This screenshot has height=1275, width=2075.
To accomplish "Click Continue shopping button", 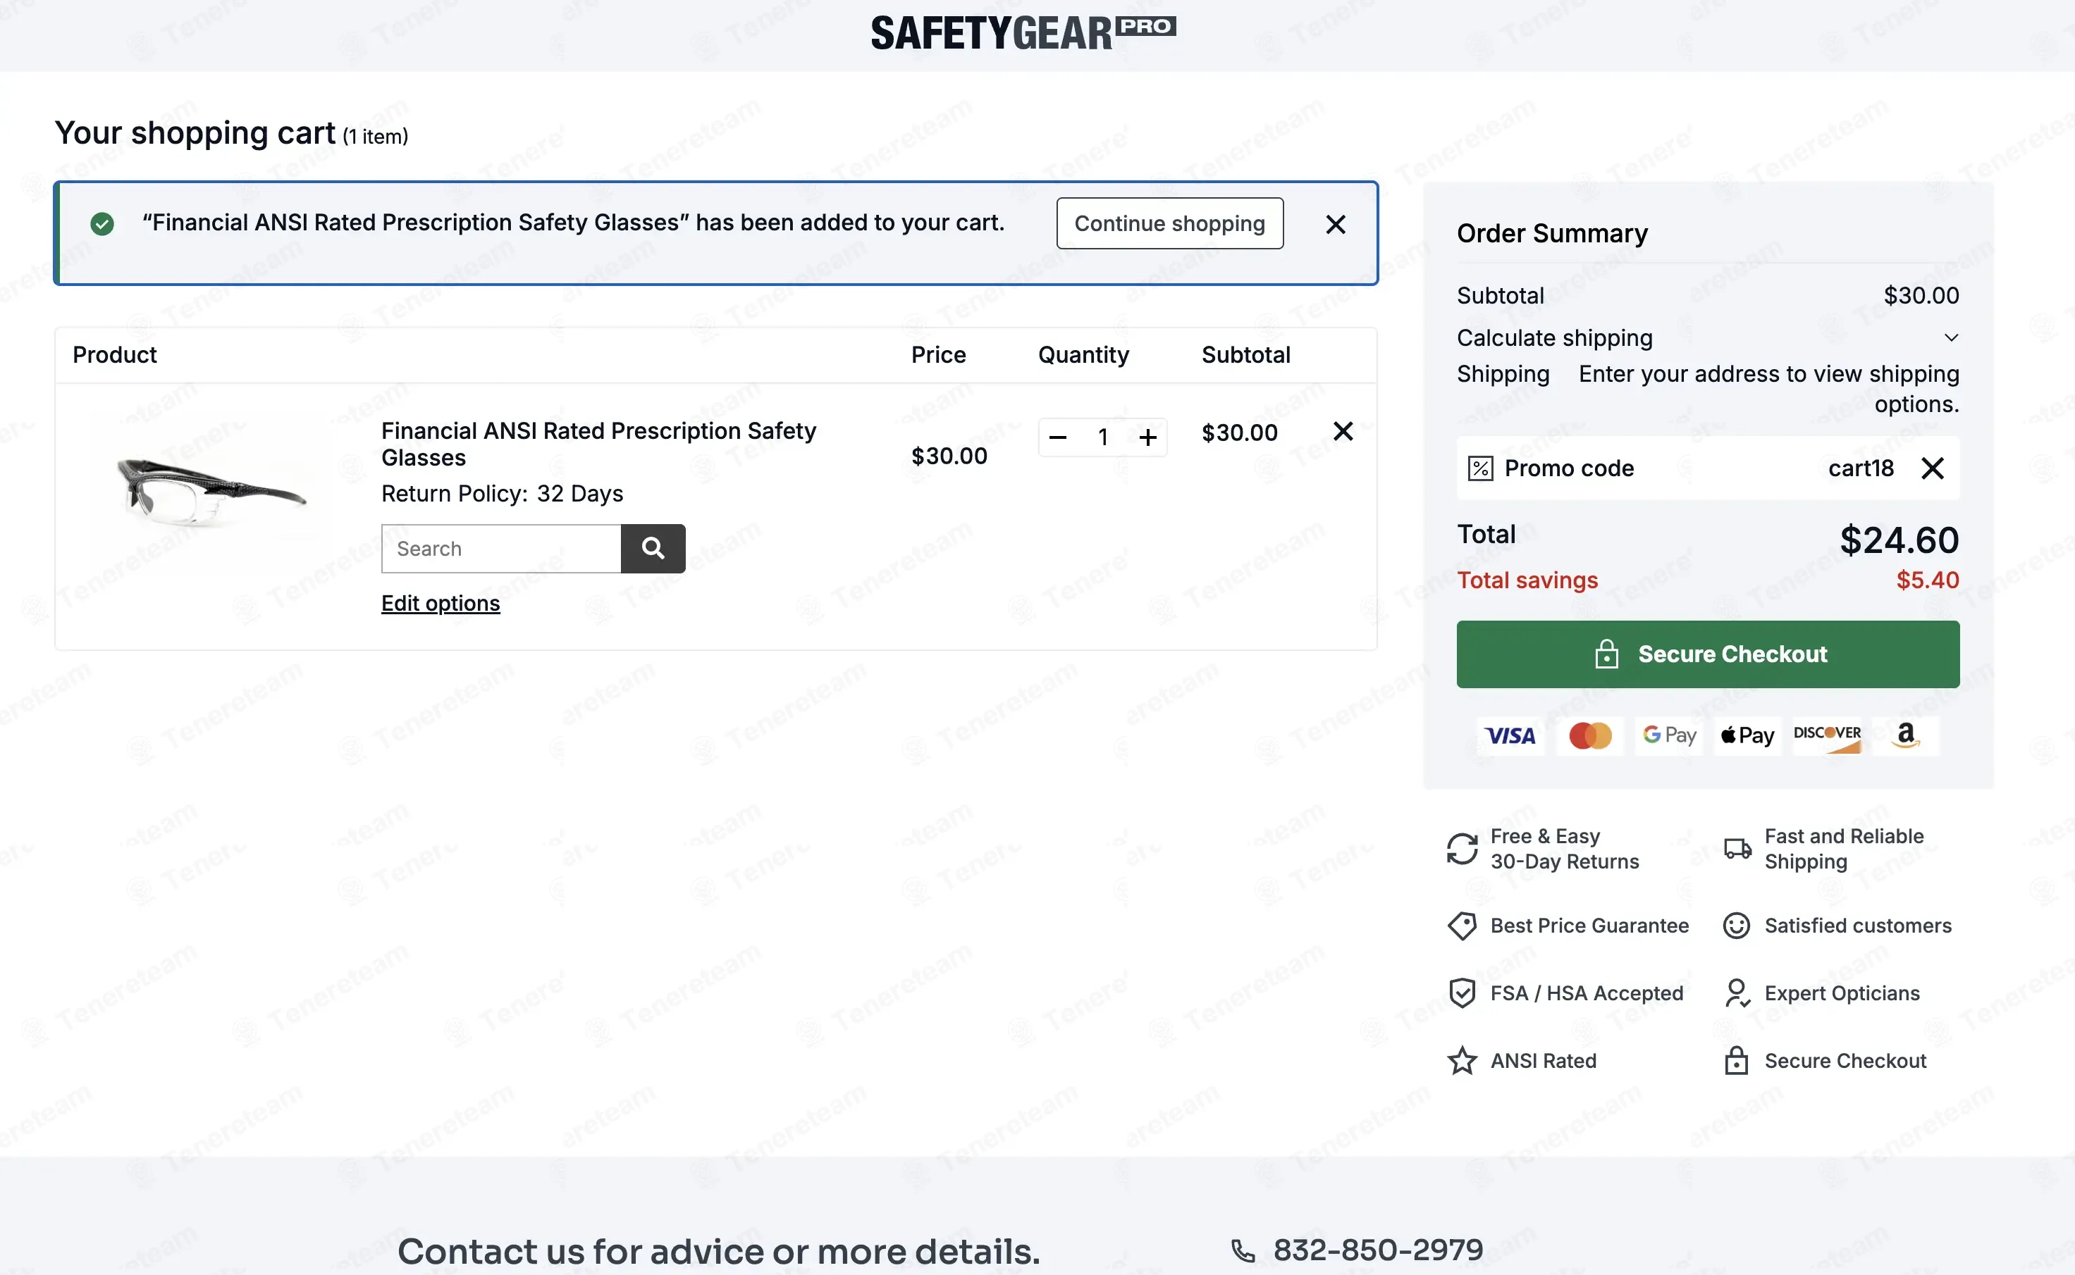I will click(1169, 223).
